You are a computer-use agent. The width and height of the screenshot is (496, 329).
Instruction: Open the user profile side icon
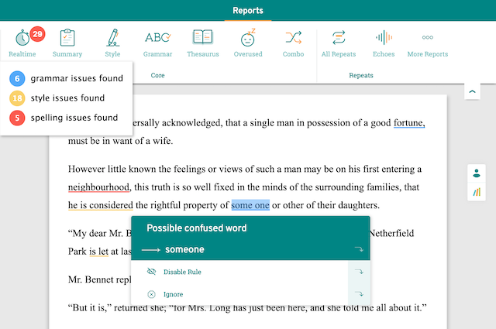click(477, 173)
